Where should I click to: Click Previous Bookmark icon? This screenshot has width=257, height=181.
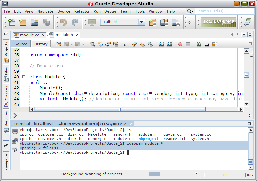click(x=134, y=44)
